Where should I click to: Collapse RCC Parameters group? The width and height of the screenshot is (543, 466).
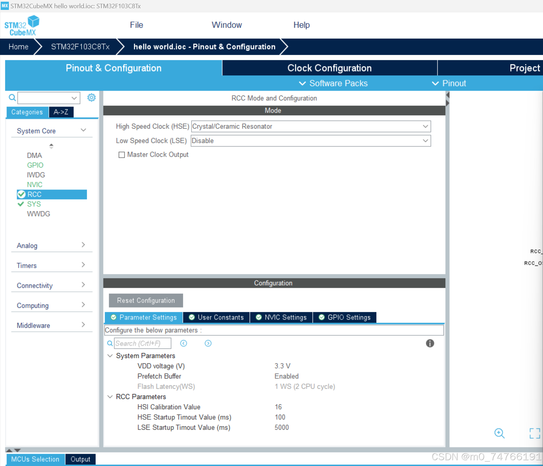[x=110, y=397]
